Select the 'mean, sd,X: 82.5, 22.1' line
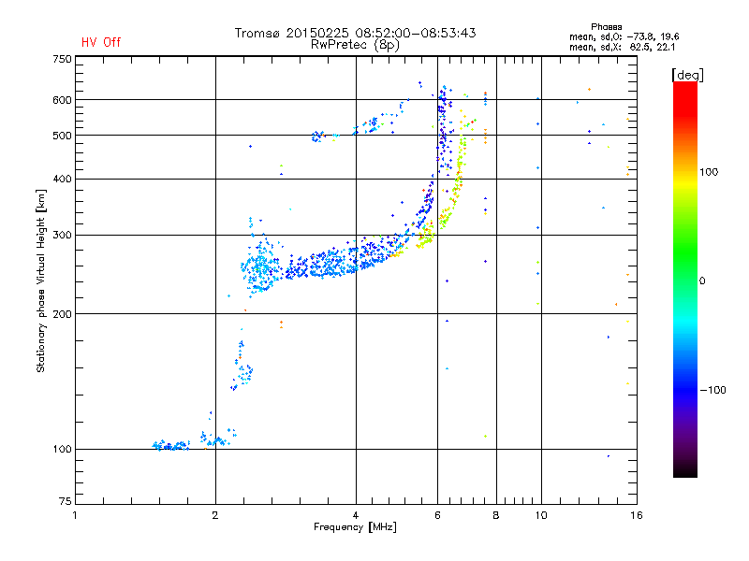749x561 pixels. click(x=622, y=47)
